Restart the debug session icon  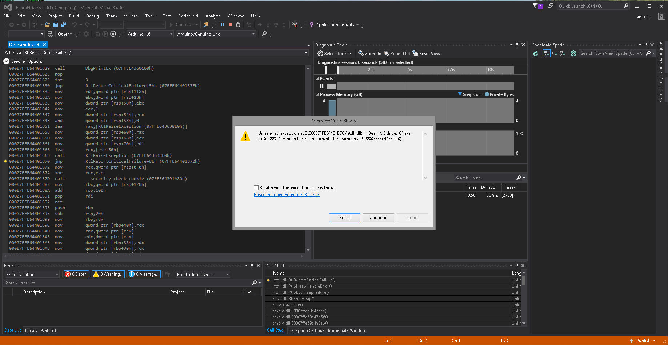coord(238,25)
